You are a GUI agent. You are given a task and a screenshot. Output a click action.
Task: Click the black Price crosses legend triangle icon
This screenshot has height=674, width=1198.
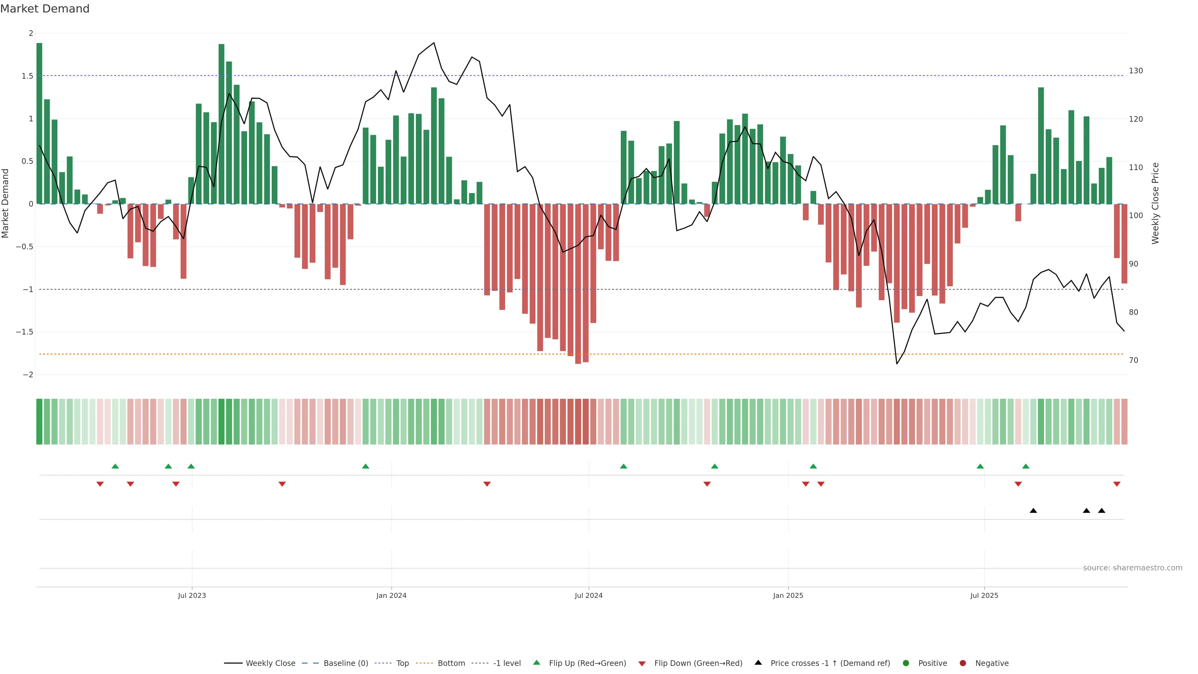[758, 662]
